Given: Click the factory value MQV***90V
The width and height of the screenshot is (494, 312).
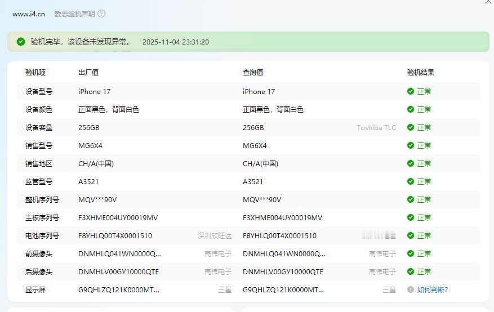Looking at the screenshot, I should pyautogui.click(x=97, y=199).
